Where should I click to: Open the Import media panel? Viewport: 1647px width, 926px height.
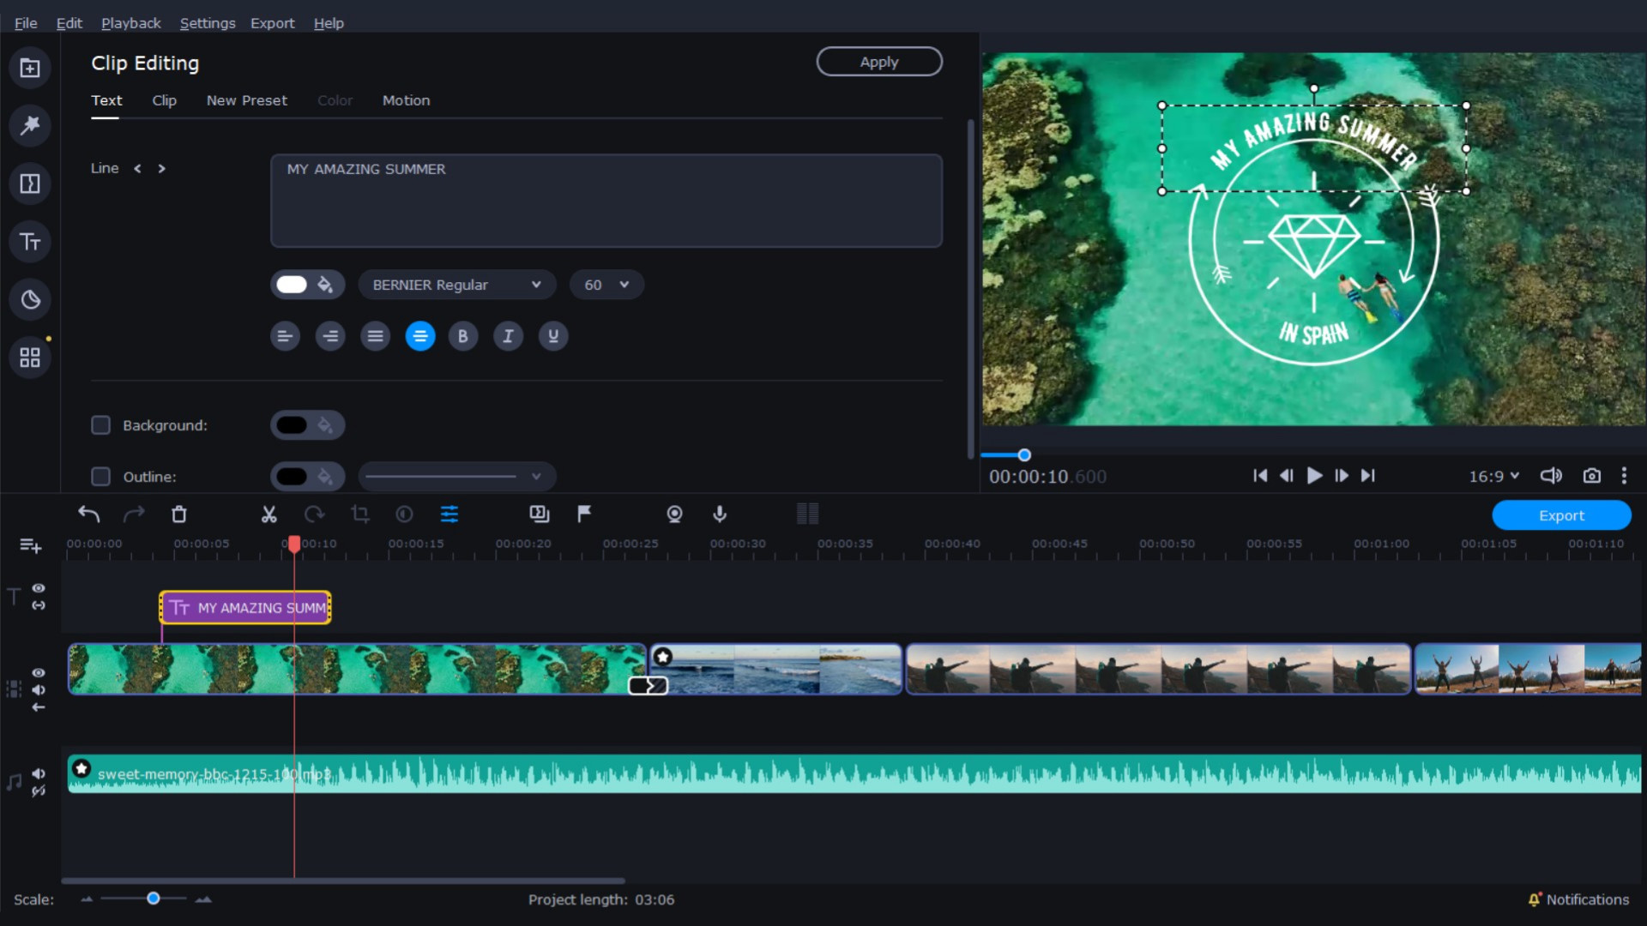pyautogui.click(x=30, y=68)
